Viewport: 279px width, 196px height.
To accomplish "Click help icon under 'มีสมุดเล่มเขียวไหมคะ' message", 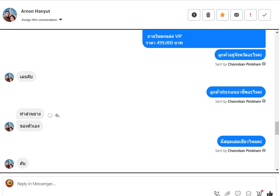I will pos(264,150).
